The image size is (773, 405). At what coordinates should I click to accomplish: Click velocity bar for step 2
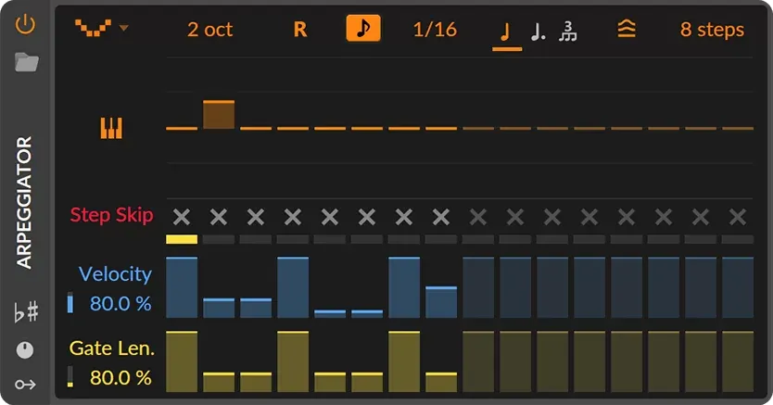coord(219,308)
